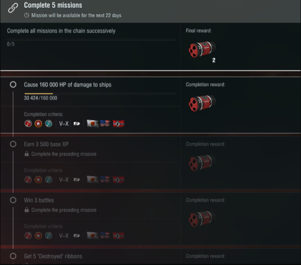Open the Win 3 battles mission title
Image resolution: width=301 pixels, height=265 pixels.
coord(39,200)
